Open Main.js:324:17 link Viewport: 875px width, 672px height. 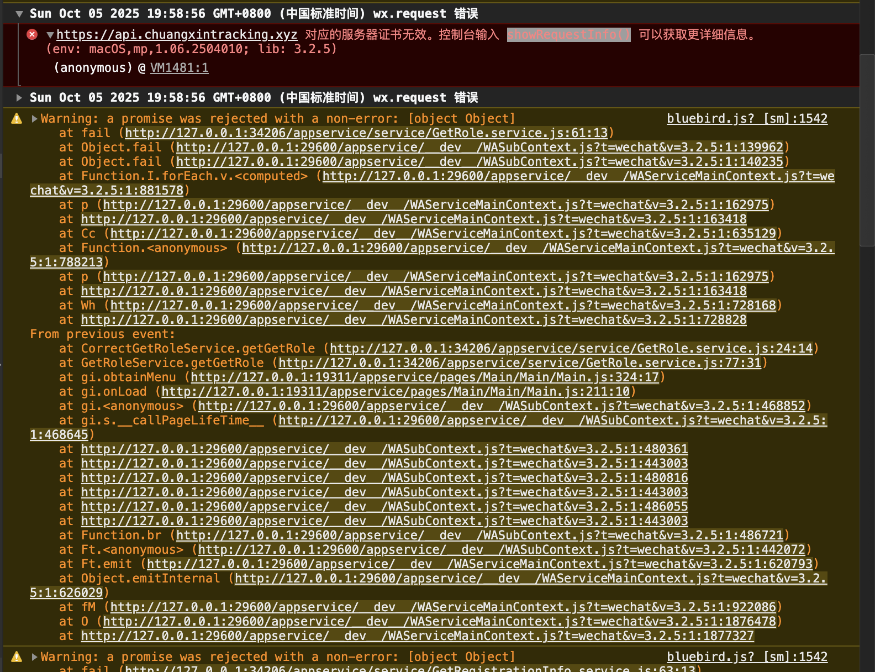point(425,377)
